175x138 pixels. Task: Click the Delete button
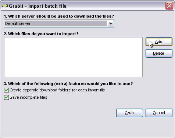coord(159,53)
